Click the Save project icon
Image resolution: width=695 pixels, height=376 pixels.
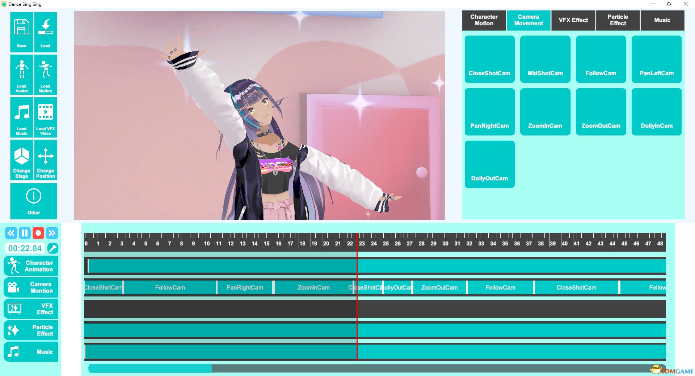click(x=22, y=32)
